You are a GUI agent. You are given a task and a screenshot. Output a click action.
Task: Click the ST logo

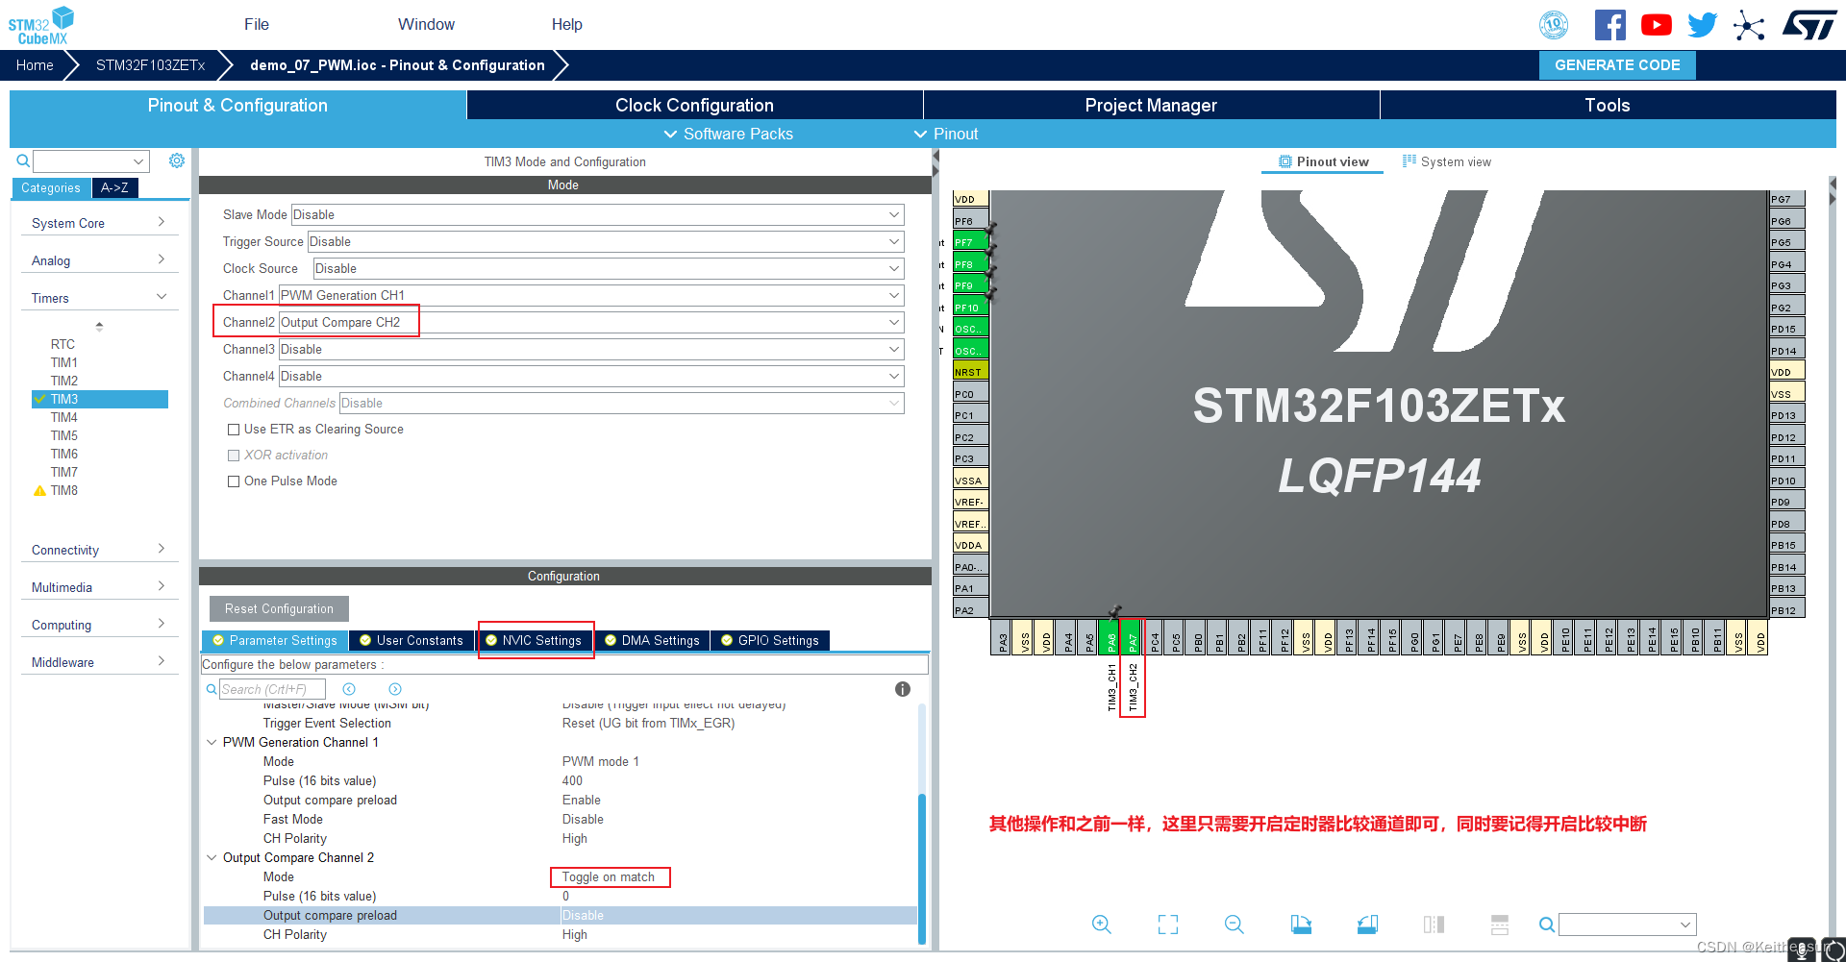[x=1809, y=25]
